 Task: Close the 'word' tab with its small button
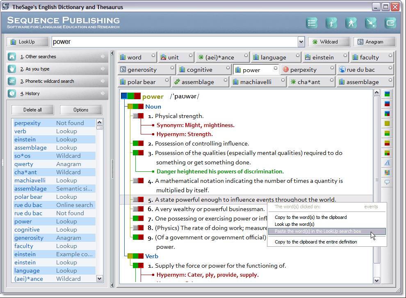[x=153, y=55]
